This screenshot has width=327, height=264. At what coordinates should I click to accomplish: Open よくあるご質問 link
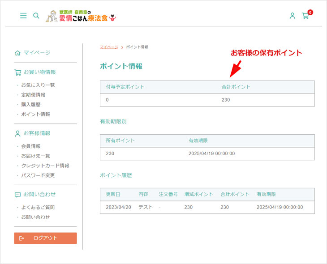point(38,207)
